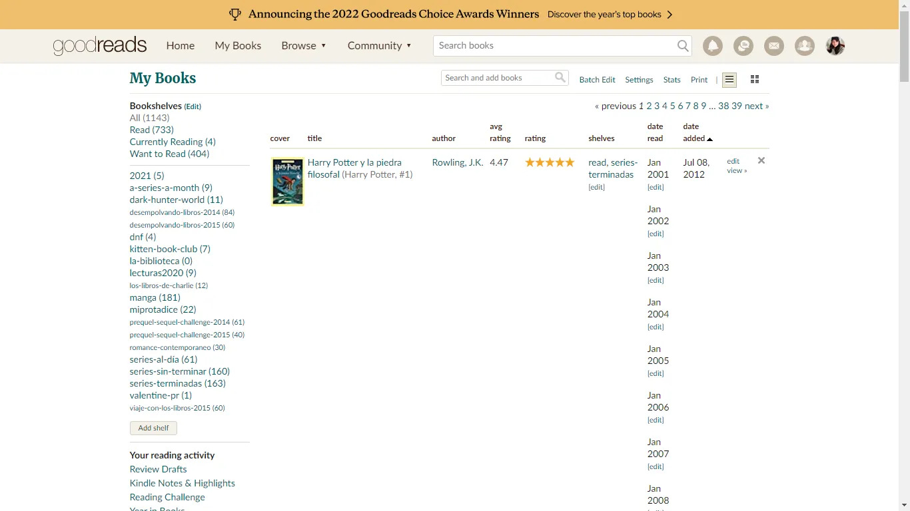The image size is (910, 511).
Task: Open the miprotadice (22) shelf
Action: (x=163, y=309)
